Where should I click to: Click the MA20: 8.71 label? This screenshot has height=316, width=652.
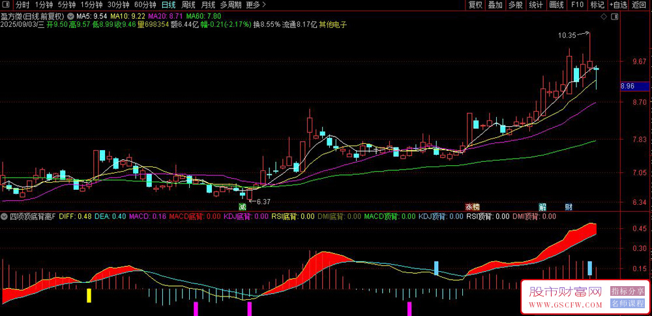166,17
